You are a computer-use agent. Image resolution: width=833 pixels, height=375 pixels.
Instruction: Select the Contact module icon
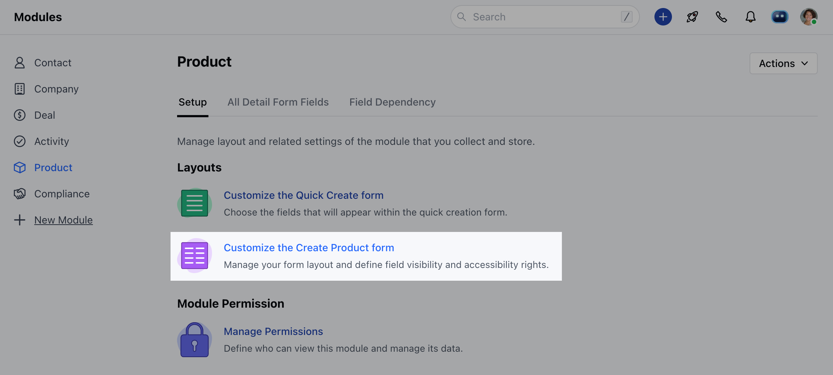point(20,63)
